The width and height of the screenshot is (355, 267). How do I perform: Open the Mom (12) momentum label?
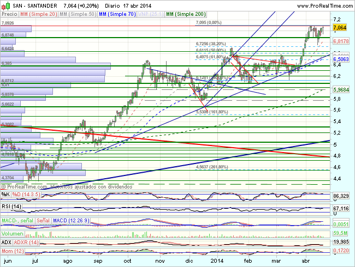click(x=13, y=251)
